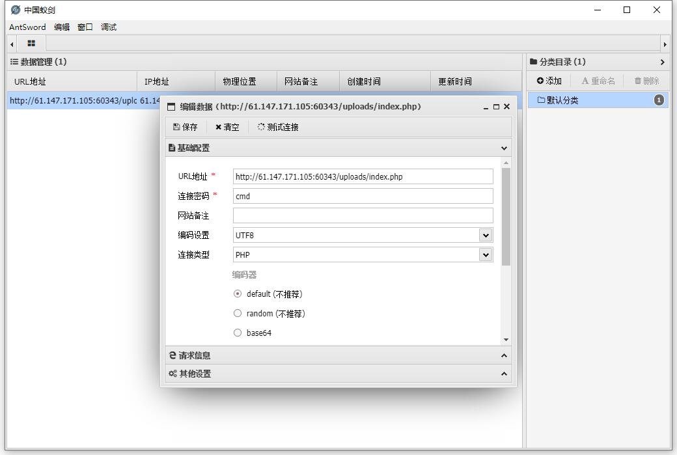Click the dialog scrollbar down arrow
677x455 pixels.
click(506, 340)
